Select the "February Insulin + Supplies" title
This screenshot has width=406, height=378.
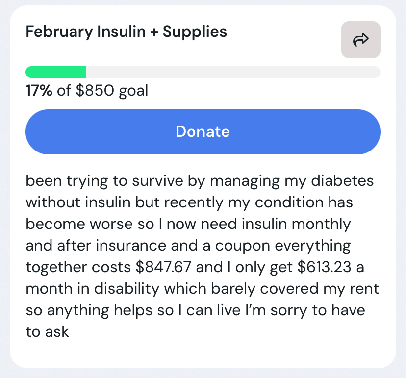[x=126, y=32]
